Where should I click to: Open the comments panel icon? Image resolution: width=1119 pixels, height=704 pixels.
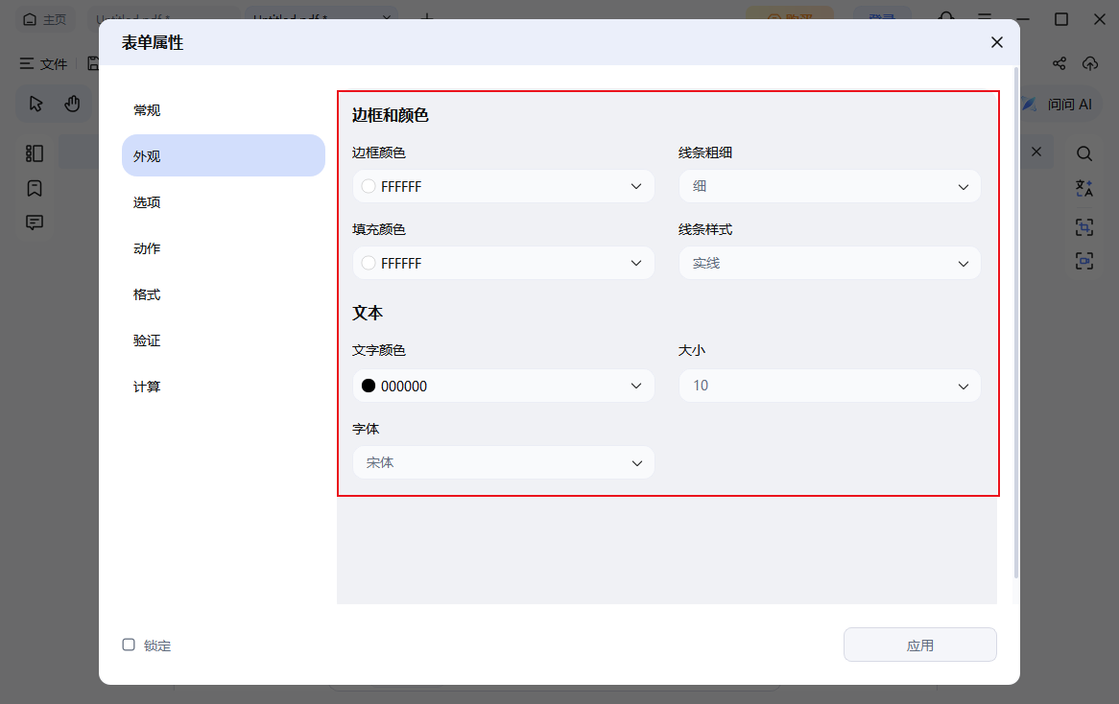coord(35,223)
